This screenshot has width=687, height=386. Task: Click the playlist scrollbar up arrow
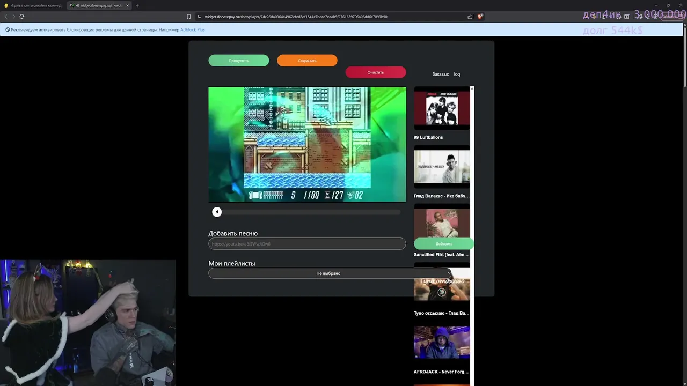tap(472, 88)
